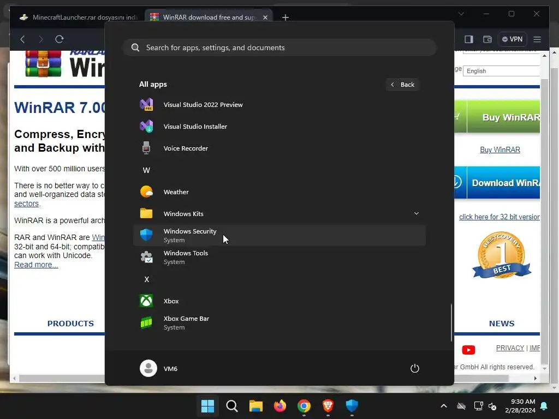Jump to letter W section header
Viewport: 559px width, 419px height.
pos(146,170)
